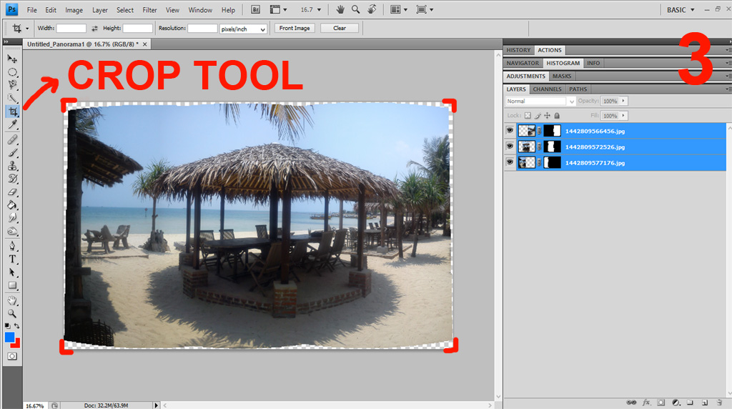
Task: Hide layer 1442809566456.jpg via eye icon
Action: coord(510,131)
